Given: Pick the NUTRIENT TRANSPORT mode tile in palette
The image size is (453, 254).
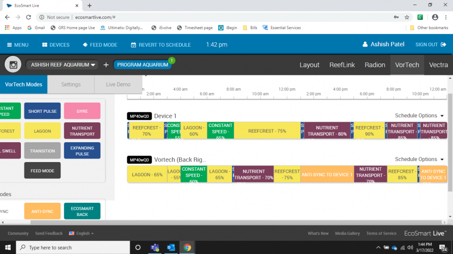Looking at the screenshot, I should coord(82,131).
